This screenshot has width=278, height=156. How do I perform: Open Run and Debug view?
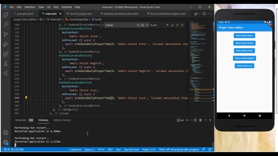point(6,44)
